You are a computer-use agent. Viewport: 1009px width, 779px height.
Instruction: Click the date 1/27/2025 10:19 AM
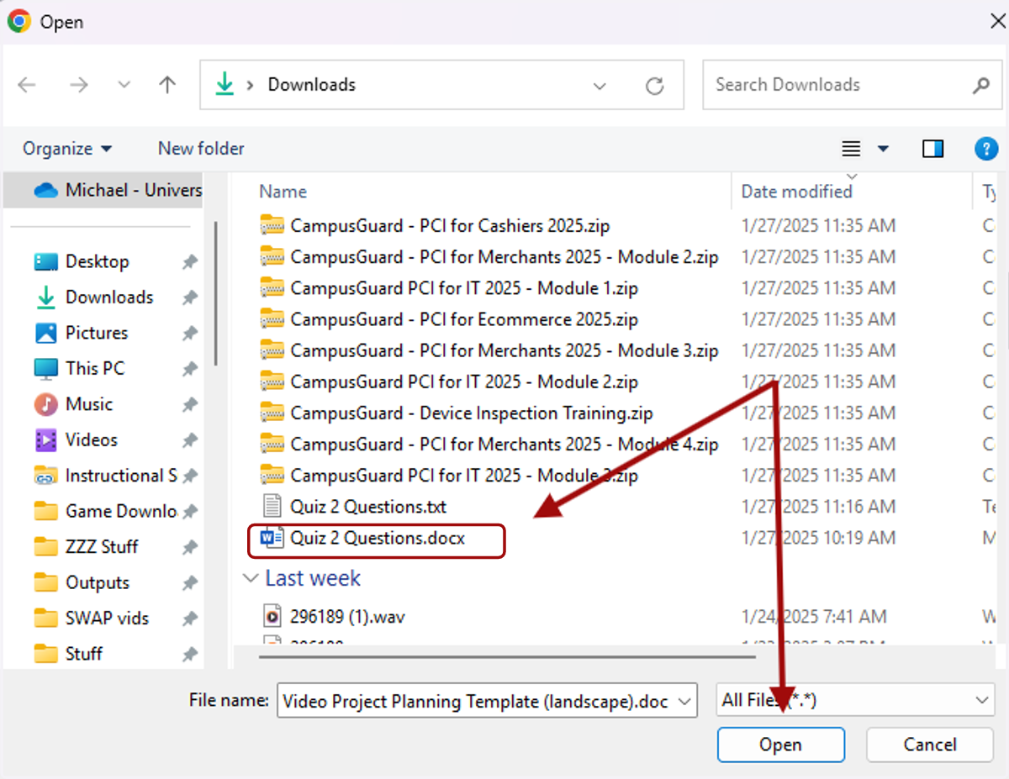click(818, 539)
